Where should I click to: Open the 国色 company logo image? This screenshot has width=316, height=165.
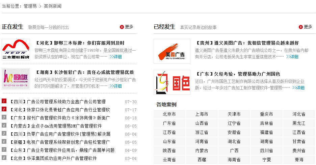pyautogui.click(x=172, y=82)
